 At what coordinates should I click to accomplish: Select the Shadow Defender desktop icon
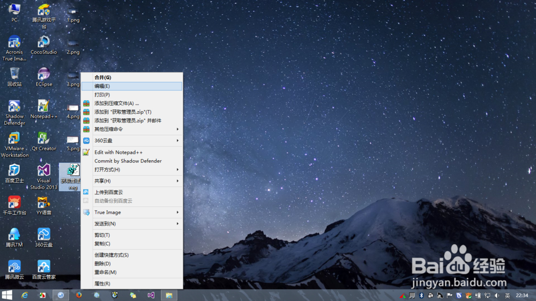14,113
